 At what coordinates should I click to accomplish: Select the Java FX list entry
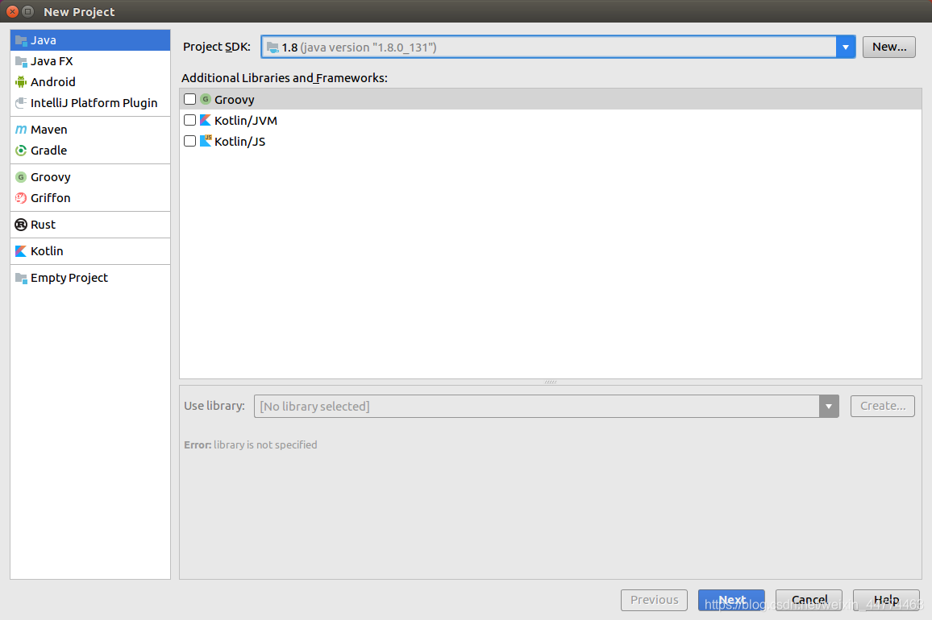tap(90, 61)
